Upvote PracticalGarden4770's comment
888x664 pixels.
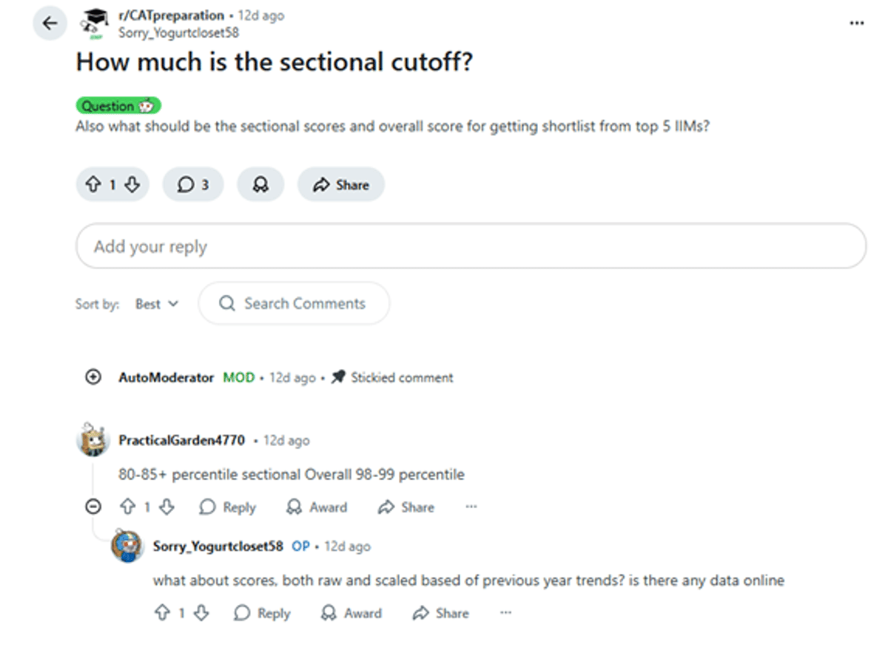[x=128, y=507]
